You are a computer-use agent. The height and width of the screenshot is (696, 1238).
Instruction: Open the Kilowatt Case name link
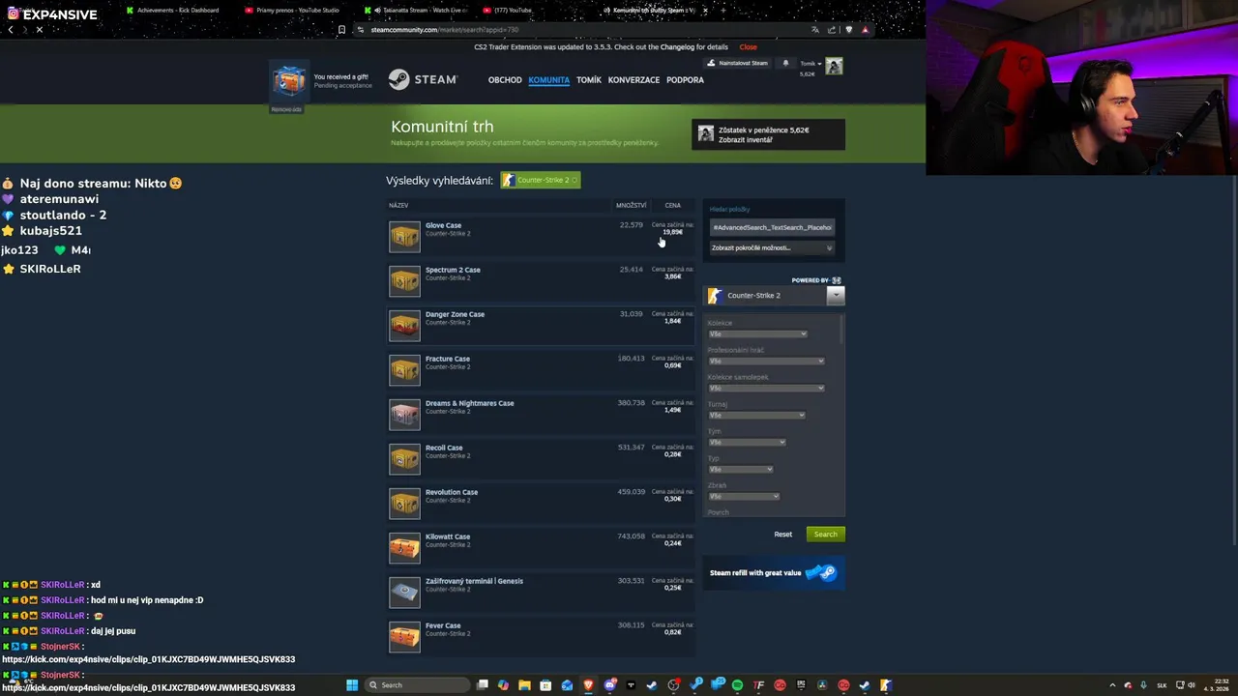click(448, 536)
